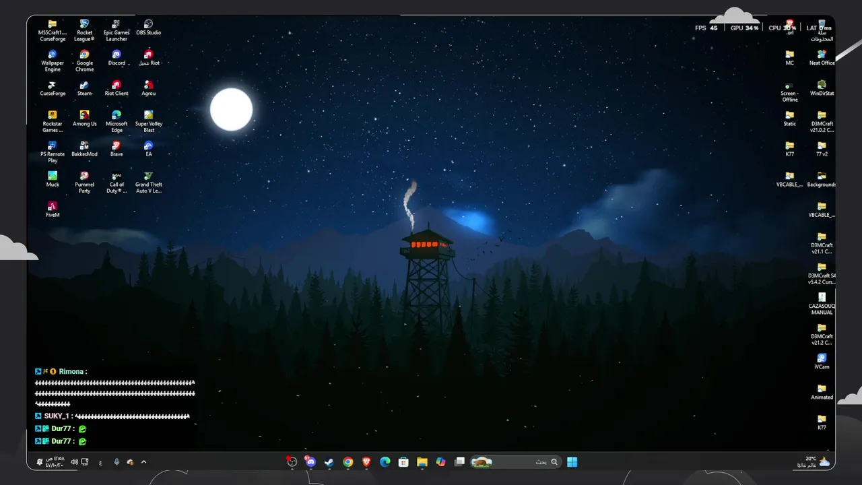Expand the hidden tray icons chevron

(x=143, y=462)
